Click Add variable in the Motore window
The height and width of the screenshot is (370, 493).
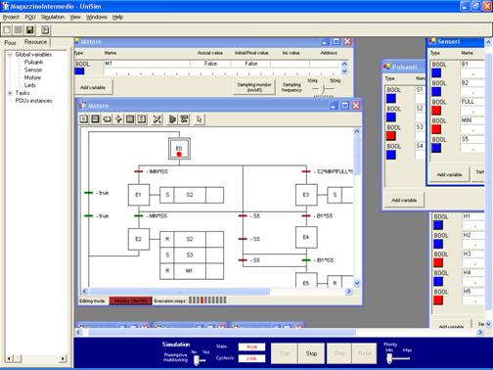(93, 87)
